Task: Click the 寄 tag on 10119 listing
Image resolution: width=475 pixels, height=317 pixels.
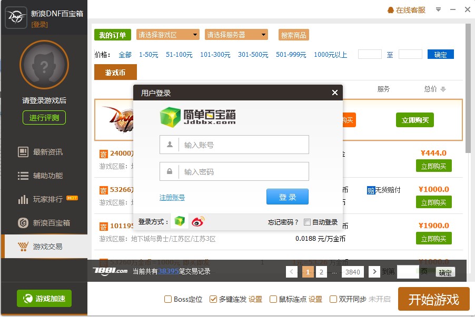Action: [104, 227]
